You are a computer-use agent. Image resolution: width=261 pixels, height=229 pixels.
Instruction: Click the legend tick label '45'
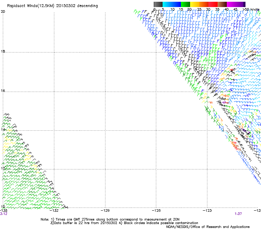235,10
